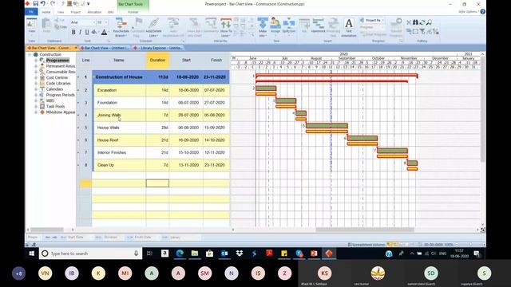Open Microsoft Edge from the taskbar
This screenshot has height=287, width=511.
(180, 254)
